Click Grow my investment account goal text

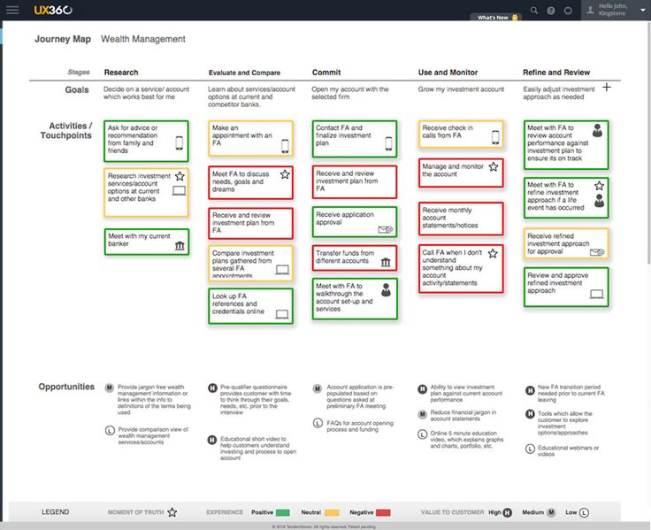point(461,89)
